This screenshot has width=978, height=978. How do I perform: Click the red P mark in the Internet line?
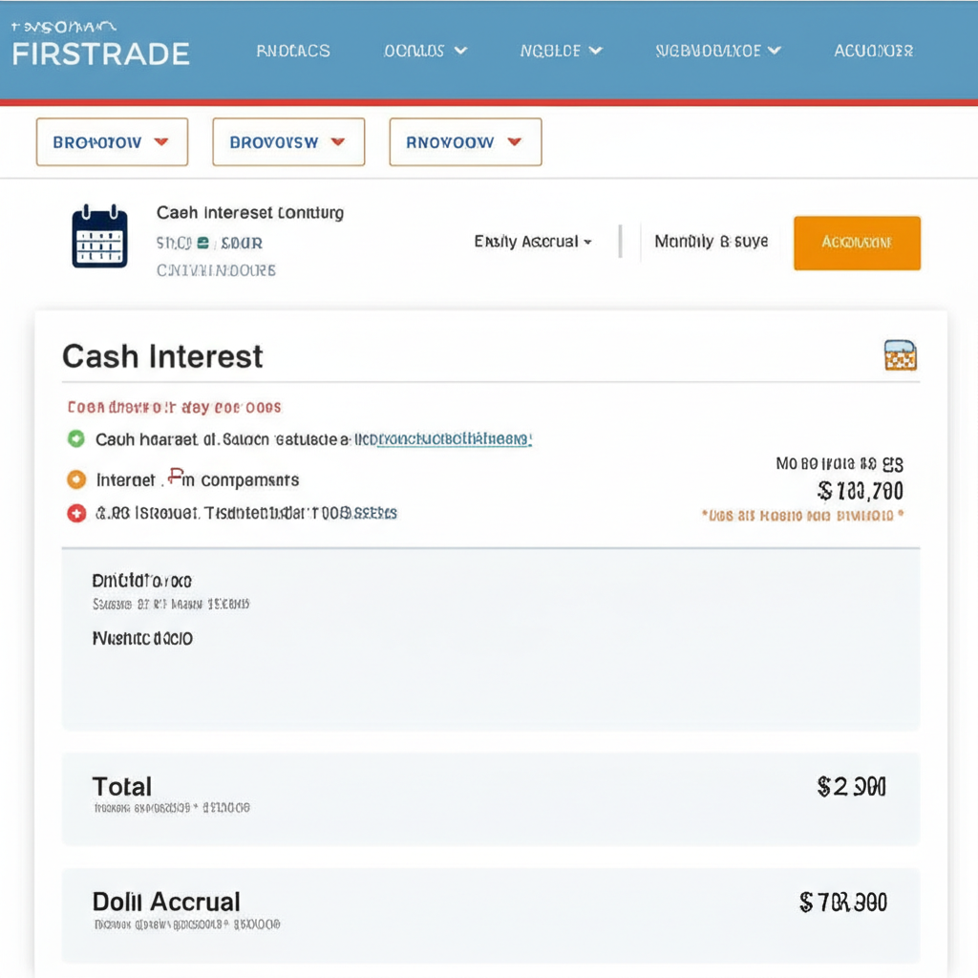coord(177,476)
